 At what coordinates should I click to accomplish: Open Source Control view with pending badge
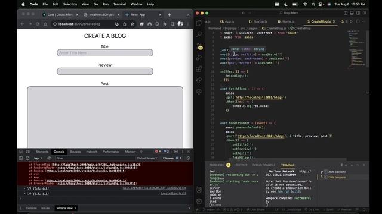point(199,46)
